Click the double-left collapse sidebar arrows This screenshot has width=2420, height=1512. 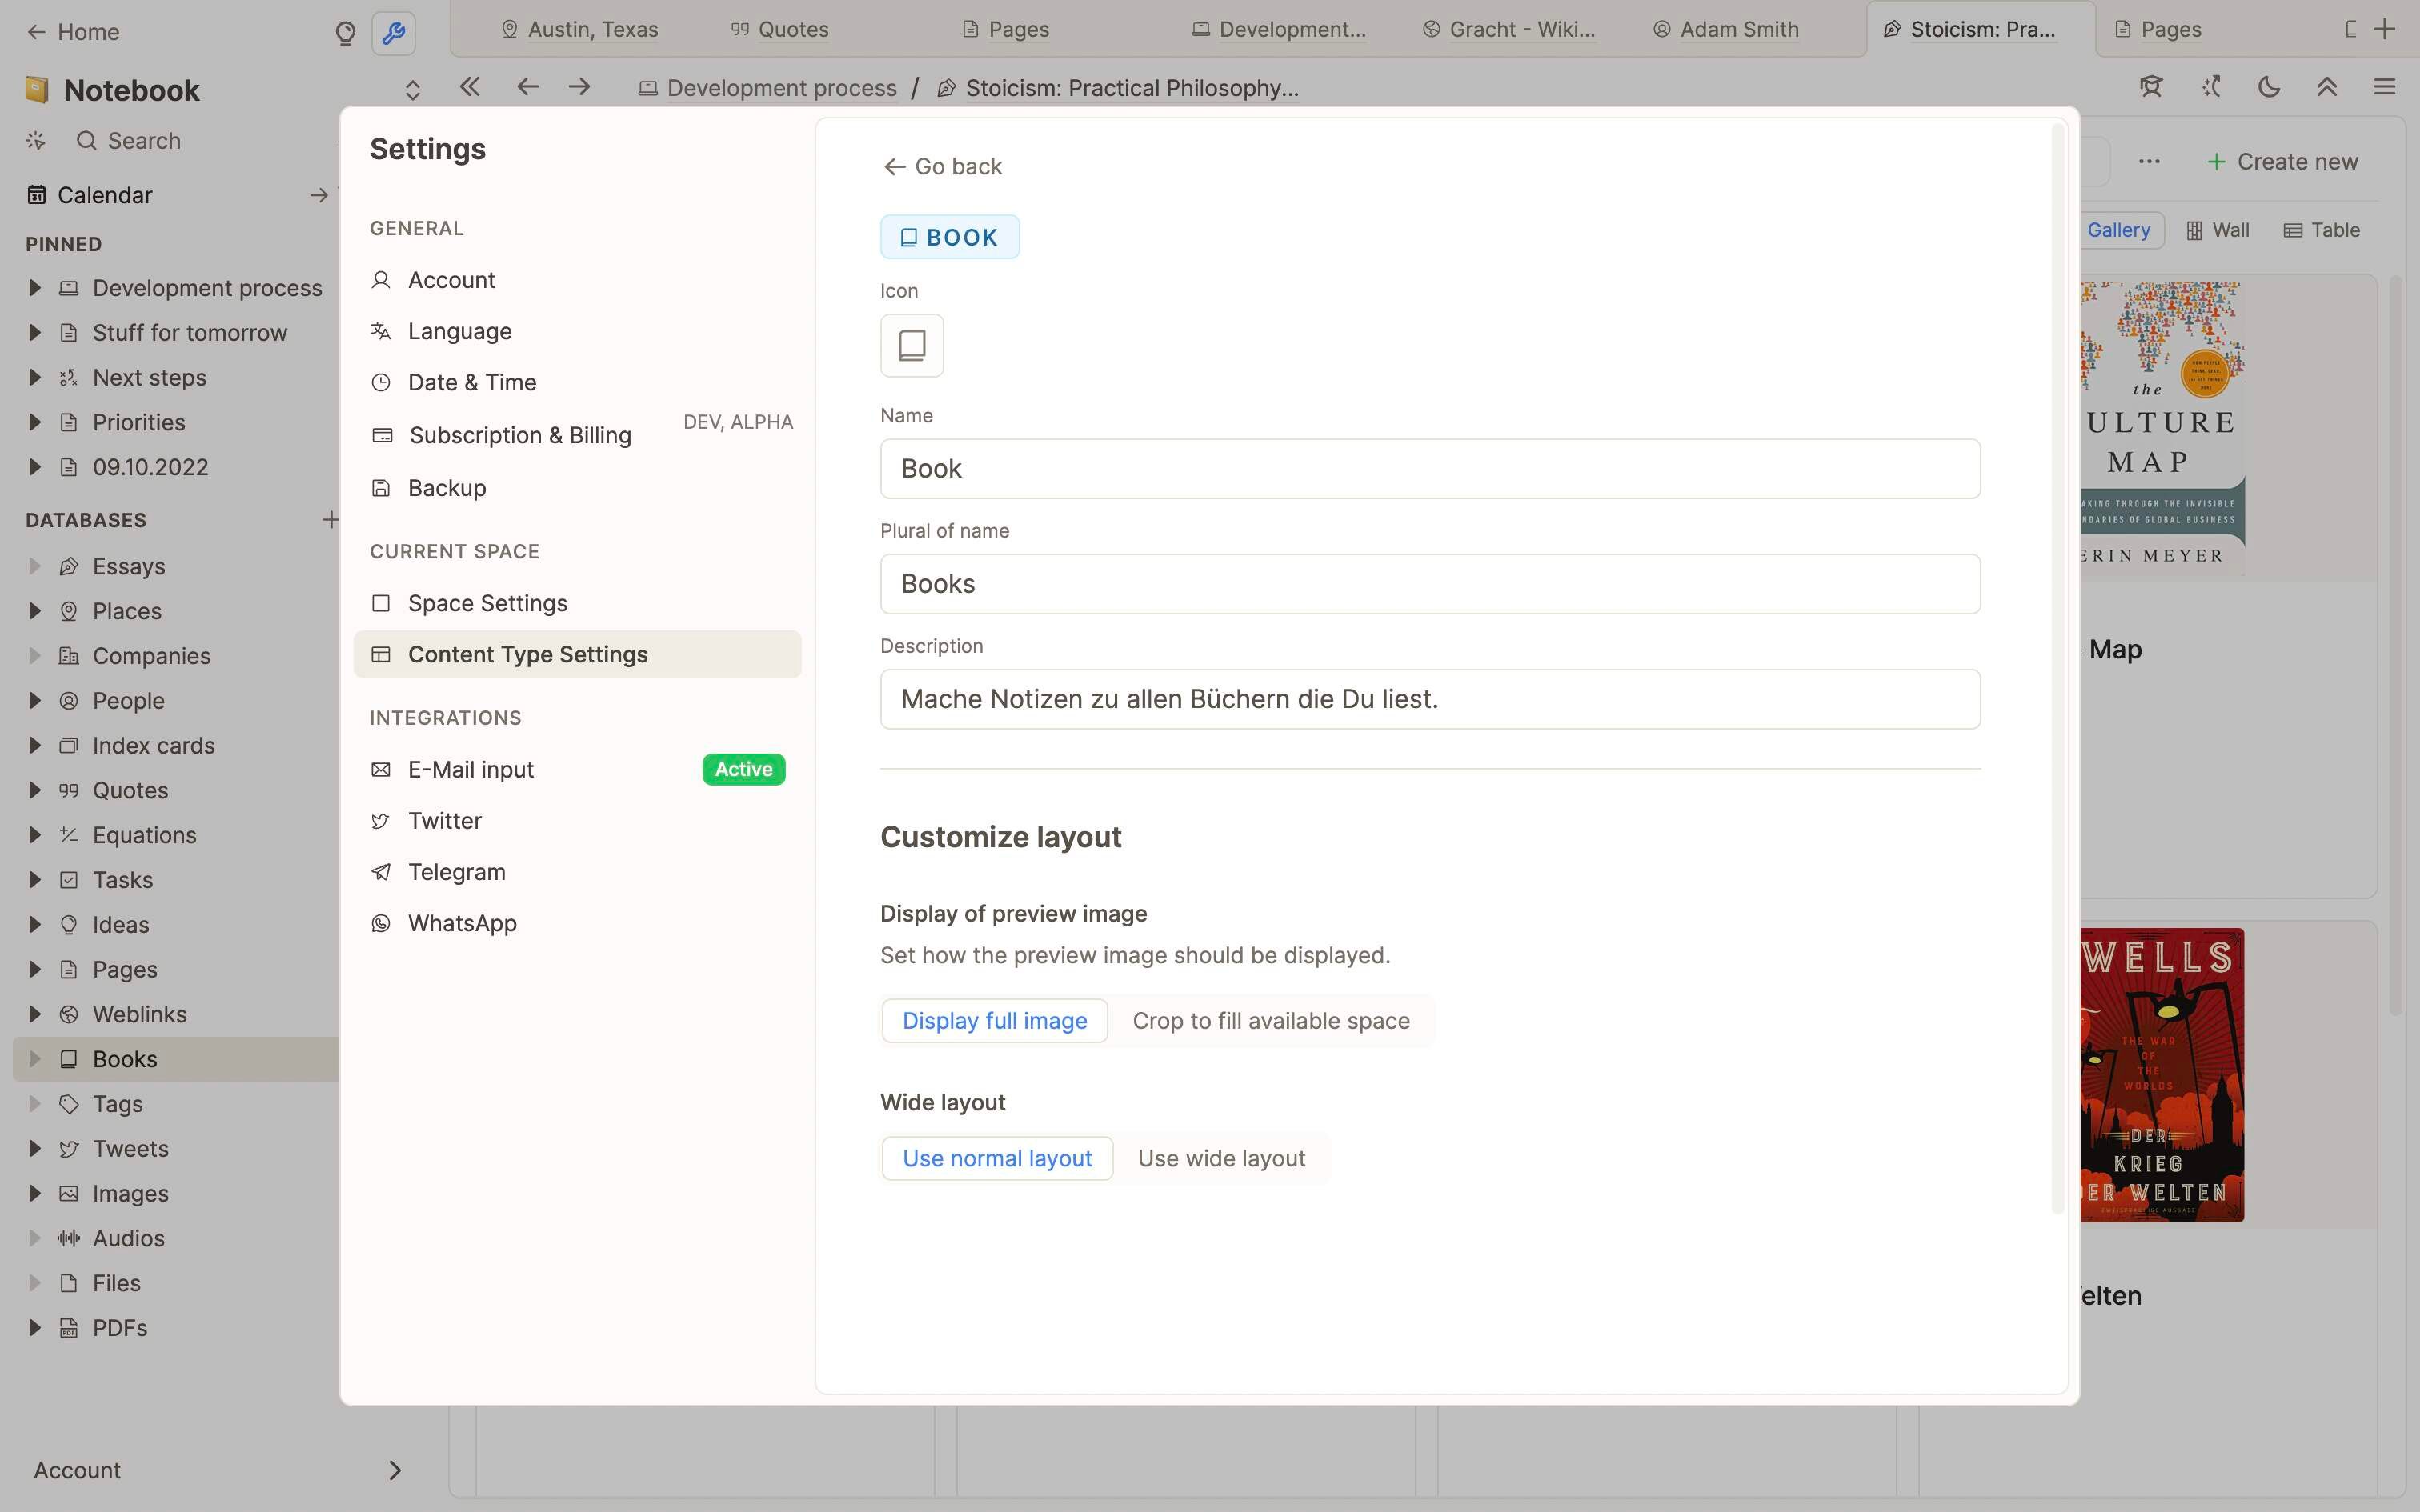(469, 87)
